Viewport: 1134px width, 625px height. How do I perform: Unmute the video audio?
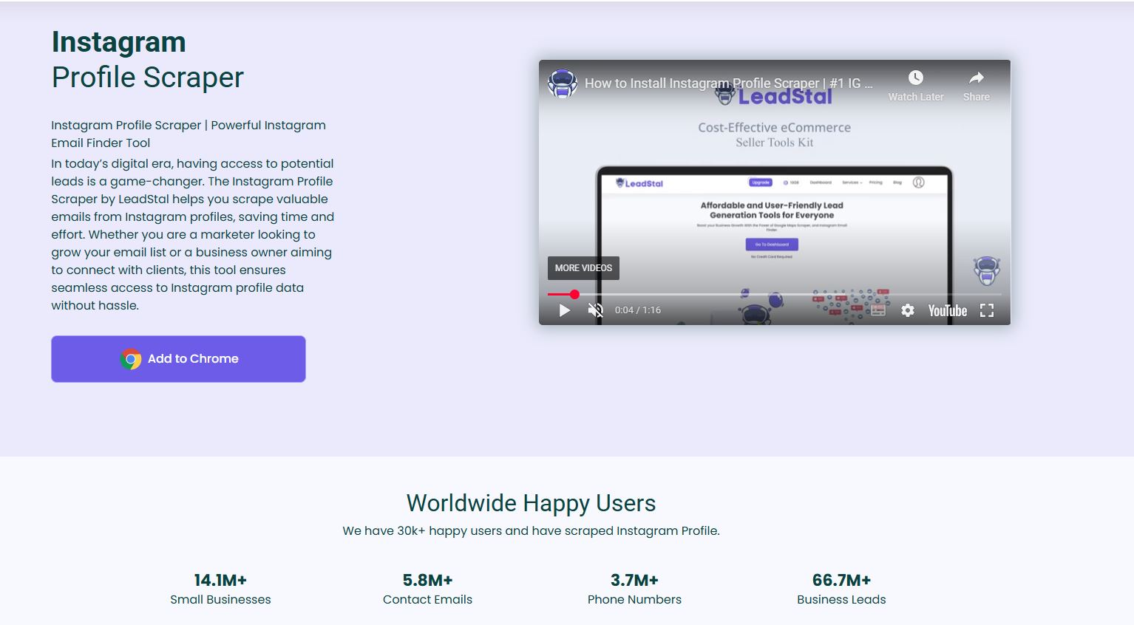pos(595,310)
